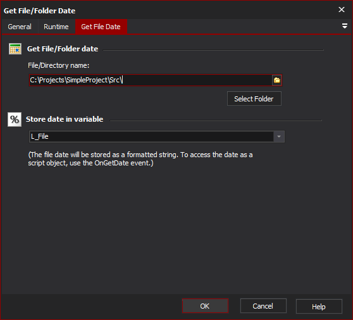Screen dimensions: 353x320
Task: Confirm with the OK button
Action: pos(205,306)
